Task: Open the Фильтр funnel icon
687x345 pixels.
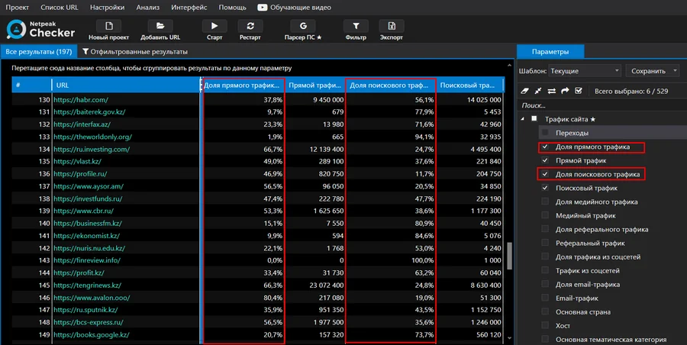Action: [x=356, y=26]
